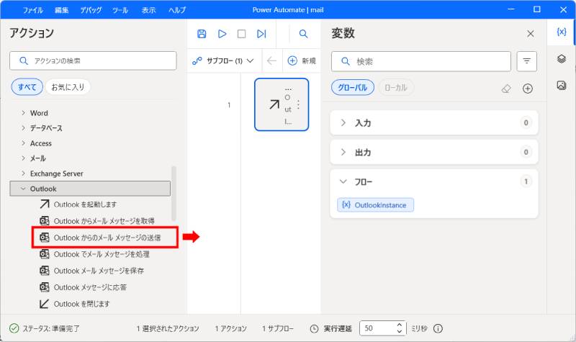Select the すべて filter pill
Image resolution: width=576 pixels, height=342 pixels.
(x=27, y=87)
